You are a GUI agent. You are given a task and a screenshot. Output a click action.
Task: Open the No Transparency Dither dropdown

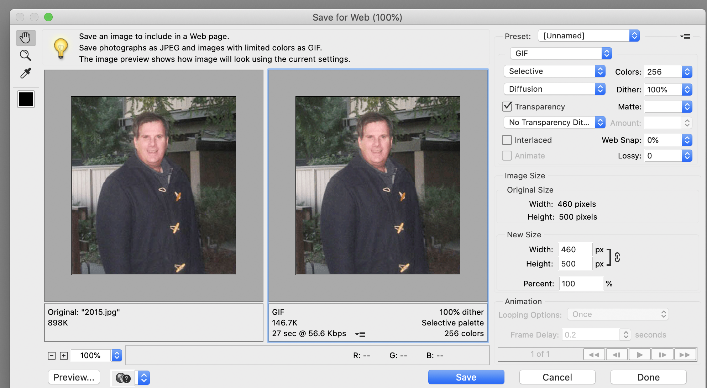pos(554,122)
